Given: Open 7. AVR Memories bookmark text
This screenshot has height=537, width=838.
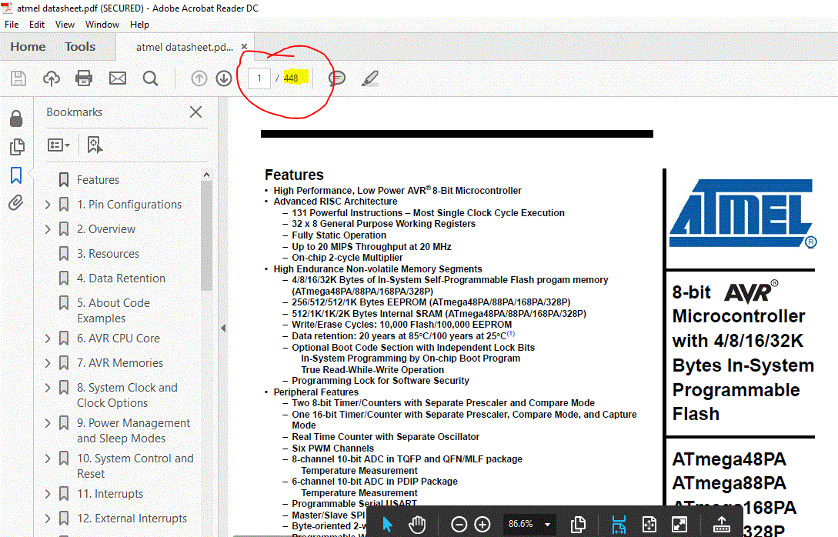Looking at the screenshot, I should coord(120,363).
